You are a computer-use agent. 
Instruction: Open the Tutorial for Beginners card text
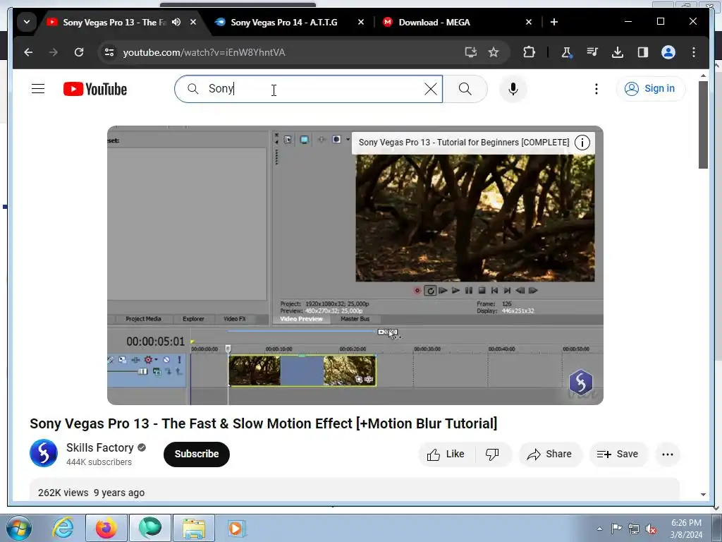[464, 143]
